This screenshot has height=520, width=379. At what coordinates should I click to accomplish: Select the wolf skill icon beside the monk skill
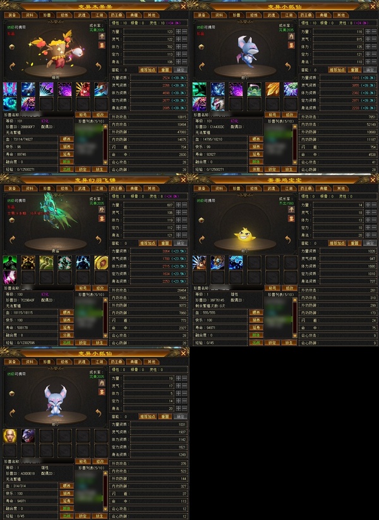point(28,436)
